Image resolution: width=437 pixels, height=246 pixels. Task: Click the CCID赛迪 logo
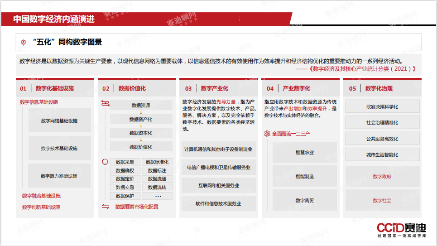coord(401,229)
